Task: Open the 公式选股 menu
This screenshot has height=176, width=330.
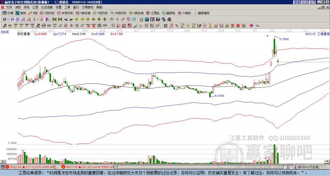Action: coord(47,7)
